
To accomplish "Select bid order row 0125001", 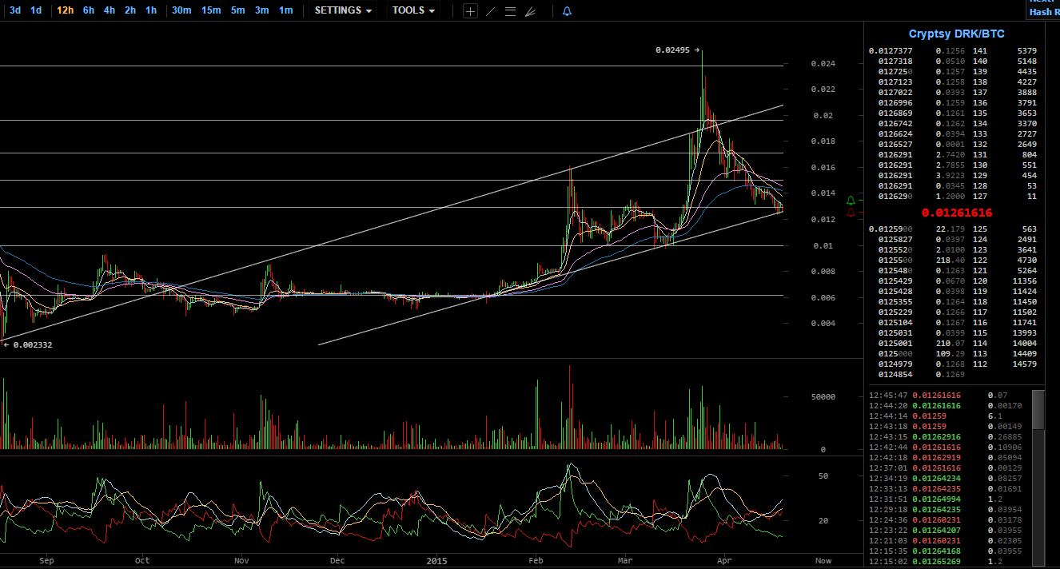I will pyautogui.click(x=953, y=344).
